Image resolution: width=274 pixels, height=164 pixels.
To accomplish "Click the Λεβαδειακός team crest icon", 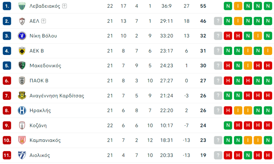I will (x=22, y=6).
